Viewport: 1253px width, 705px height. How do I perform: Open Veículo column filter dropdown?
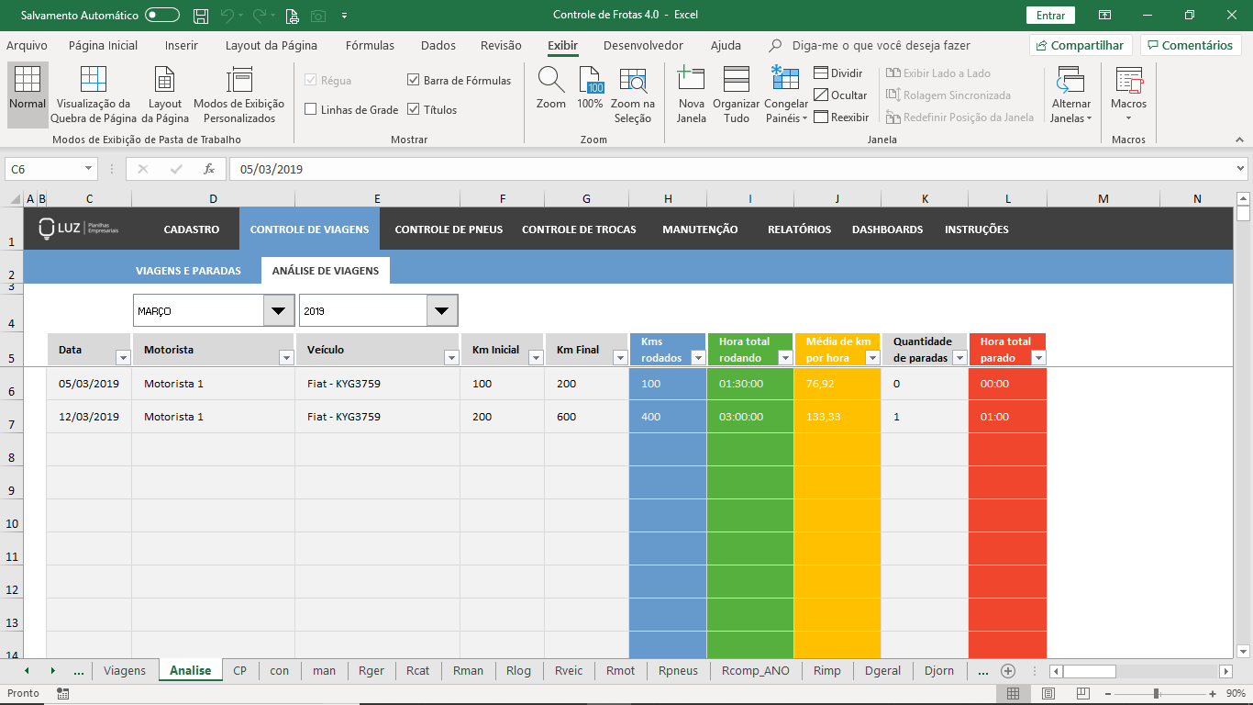[451, 358]
